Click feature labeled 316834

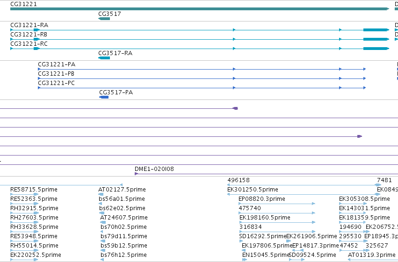251,227
